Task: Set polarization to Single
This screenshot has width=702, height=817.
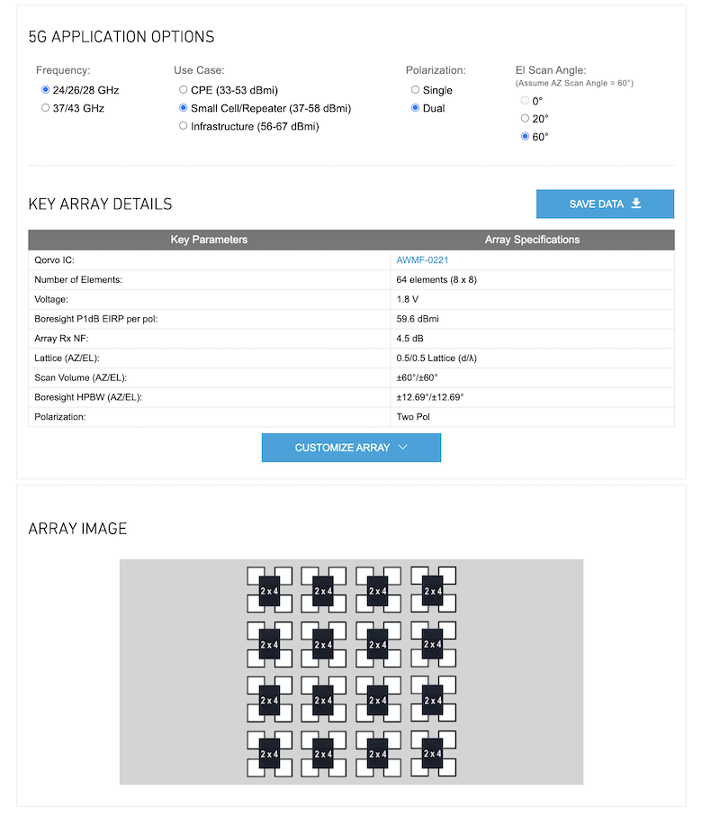Action: click(x=415, y=90)
